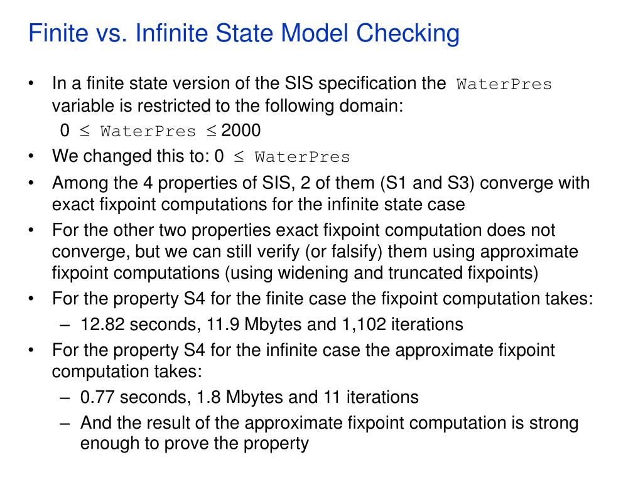This screenshot has height=482, width=643.
Task: Click the words 'enough to prove the property'
Action: click(x=195, y=444)
